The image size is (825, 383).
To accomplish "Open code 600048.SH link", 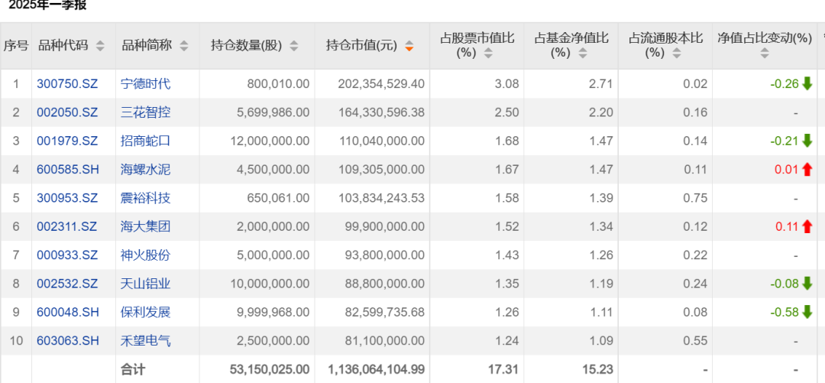I will (68, 313).
